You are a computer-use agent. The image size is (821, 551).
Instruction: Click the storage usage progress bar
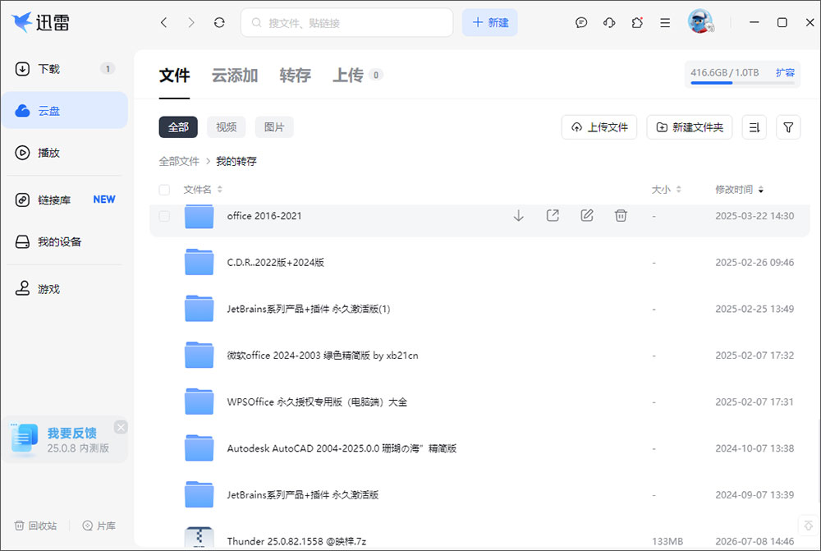(742, 83)
